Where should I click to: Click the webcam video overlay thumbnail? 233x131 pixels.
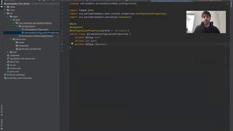click(206, 22)
